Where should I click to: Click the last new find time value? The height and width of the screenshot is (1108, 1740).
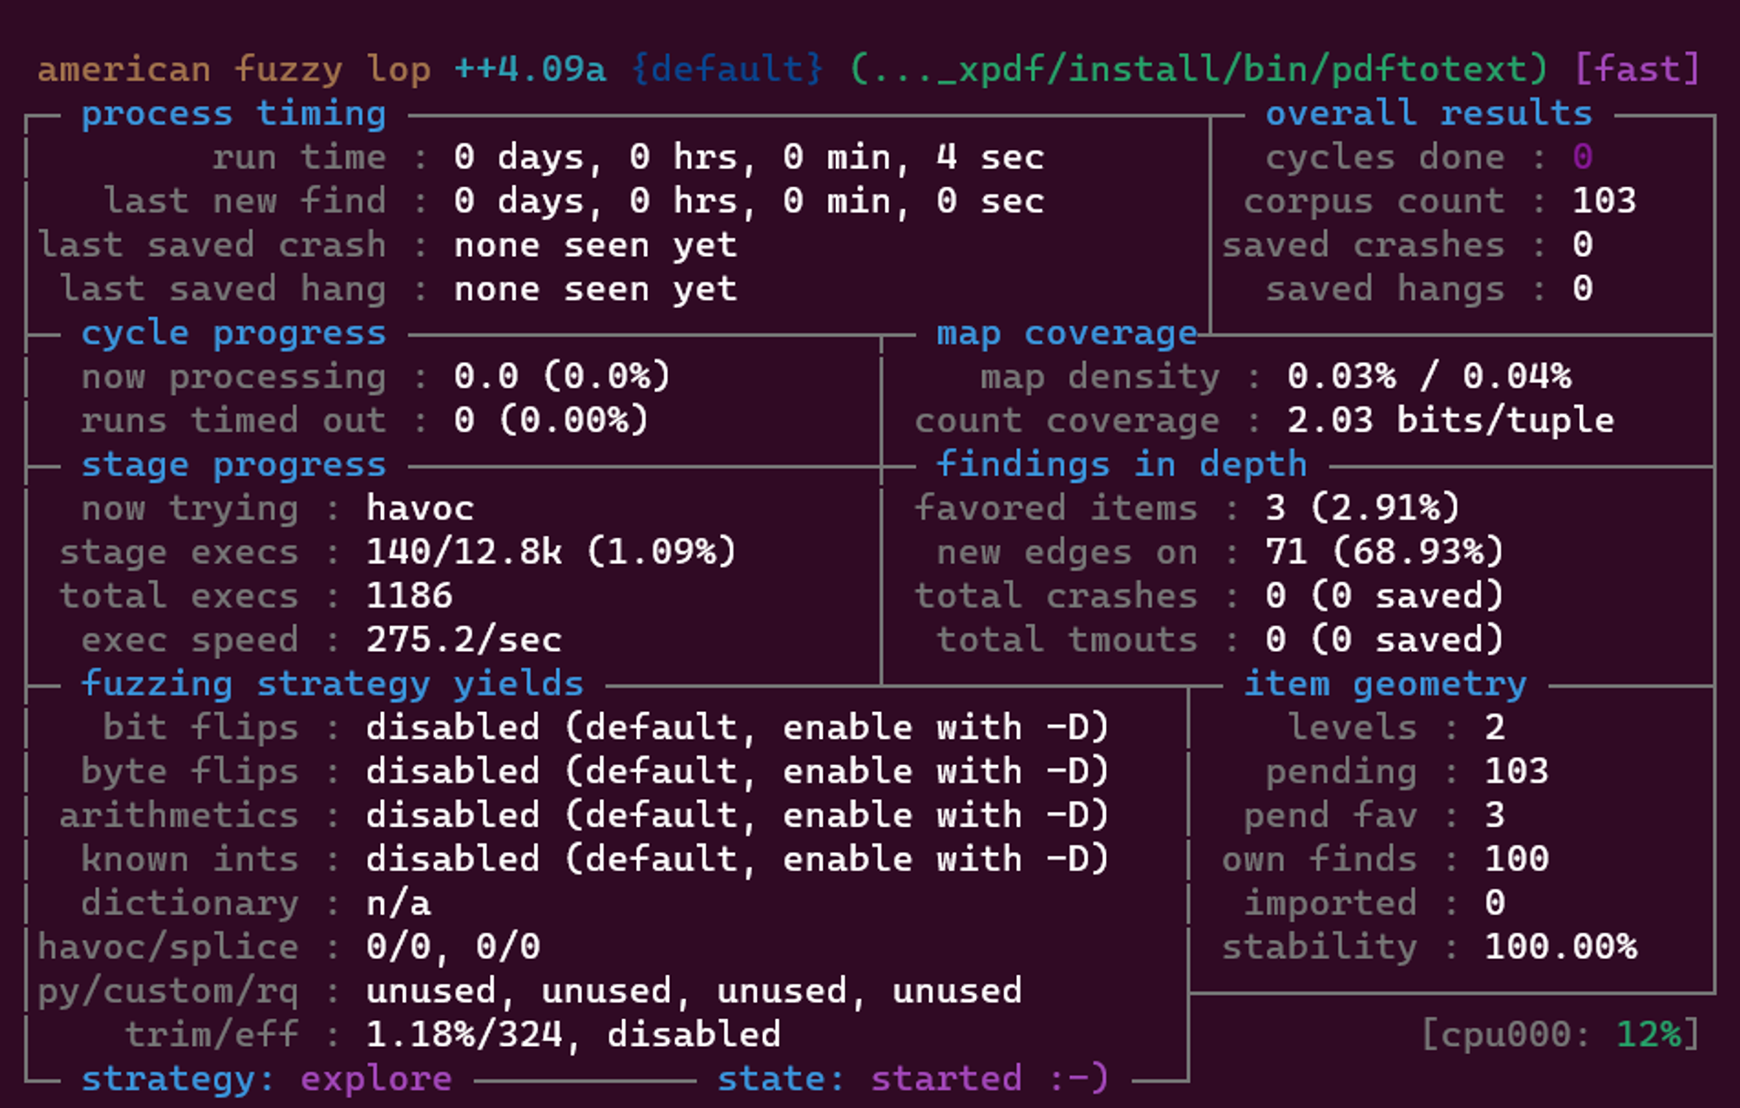point(749,202)
